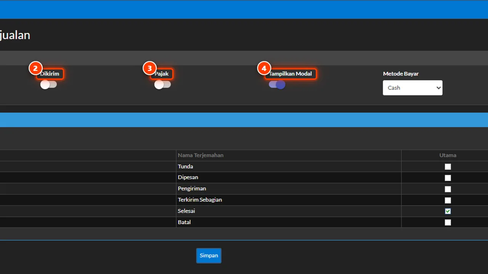488x274 pixels.
Task: Select the Terkirim Sebagian name cell
Action: coord(289,200)
